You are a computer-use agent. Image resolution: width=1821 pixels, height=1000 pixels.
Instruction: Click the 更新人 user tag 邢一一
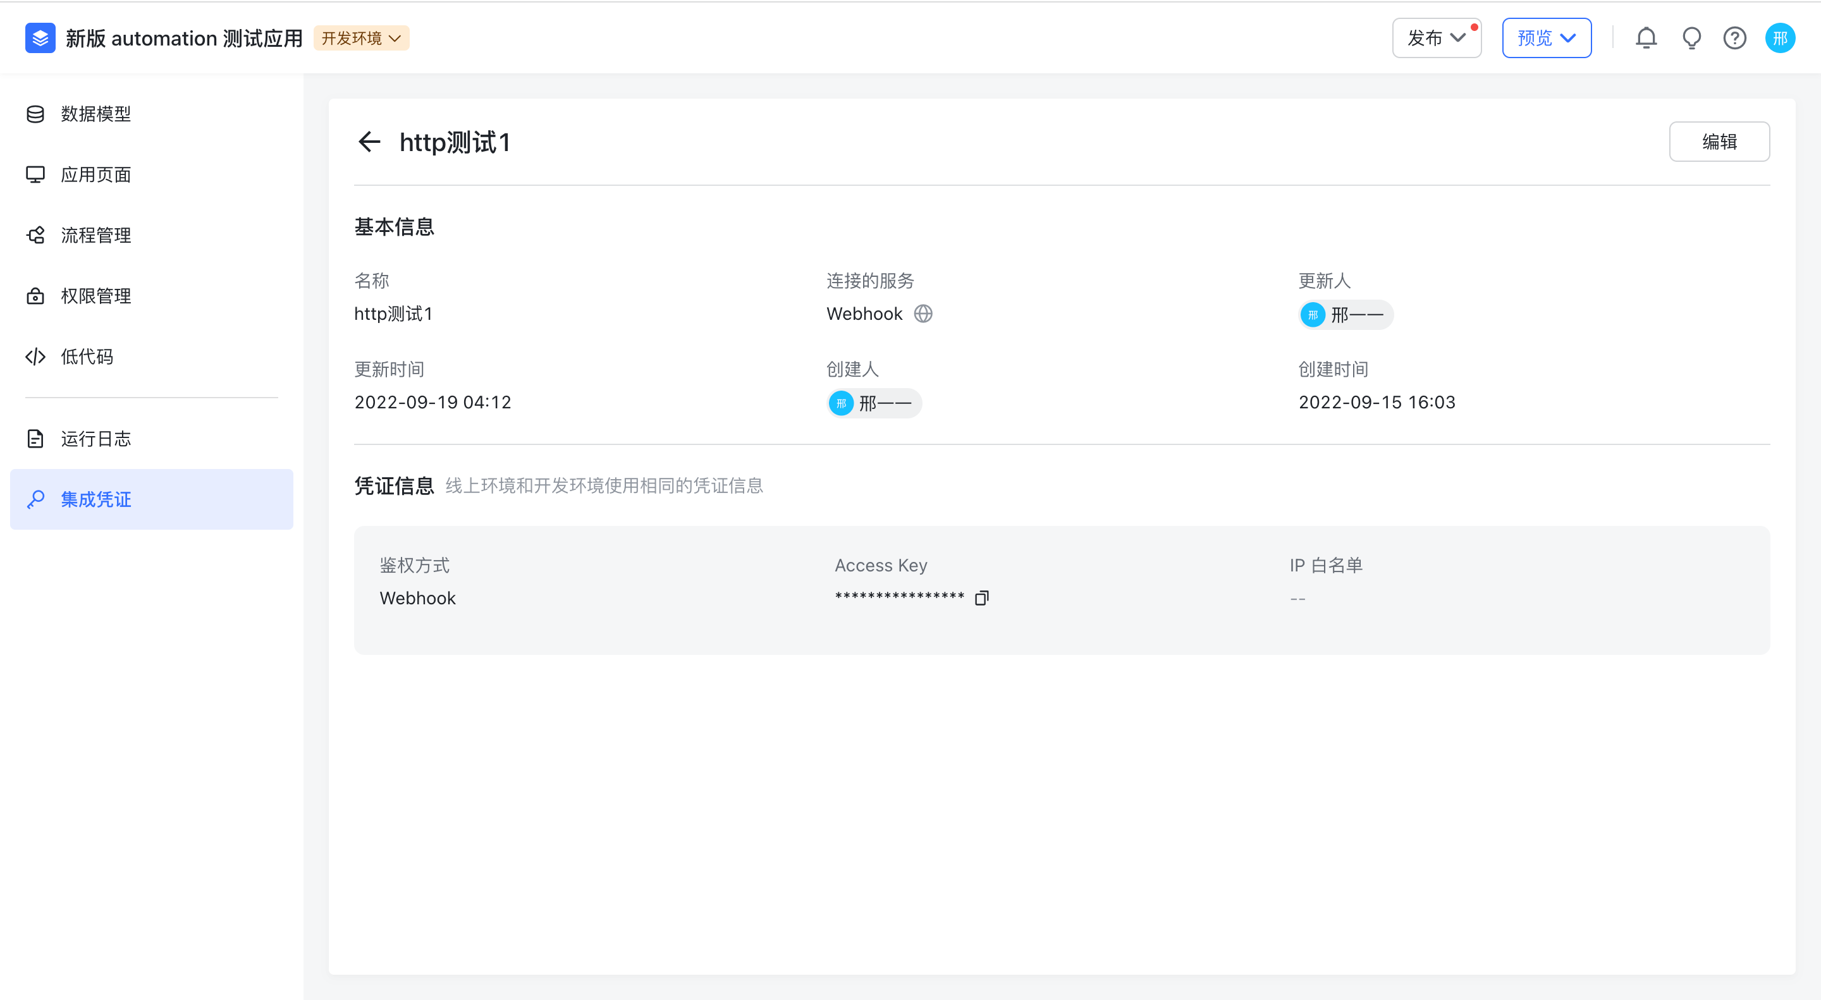click(1346, 315)
